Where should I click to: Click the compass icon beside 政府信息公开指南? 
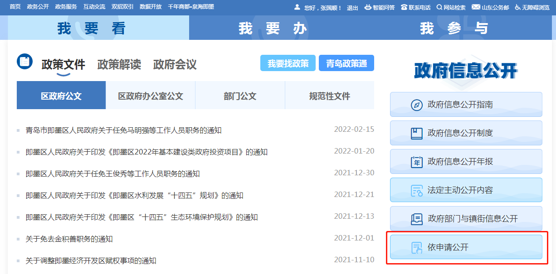point(416,105)
